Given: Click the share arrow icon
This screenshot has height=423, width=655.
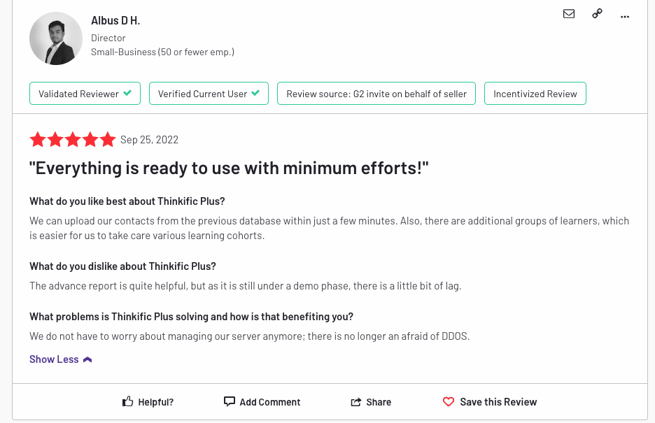Looking at the screenshot, I should click(356, 402).
